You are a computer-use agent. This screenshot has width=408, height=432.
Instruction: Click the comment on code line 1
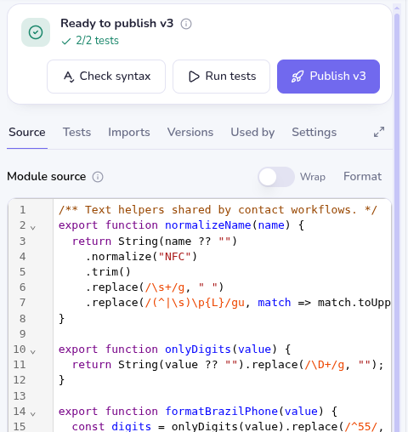click(218, 210)
